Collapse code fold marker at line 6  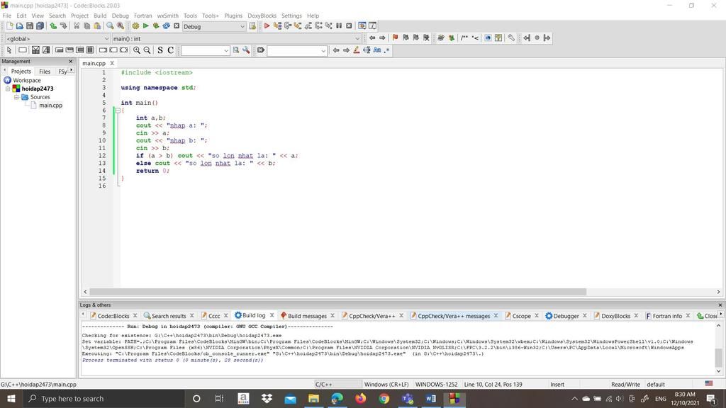point(118,110)
